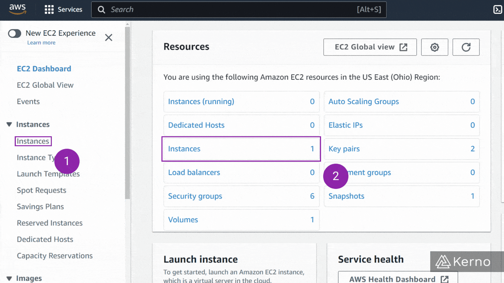Click into the top Search field
Image resolution: width=504 pixels, height=283 pixels.
(x=239, y=10)
